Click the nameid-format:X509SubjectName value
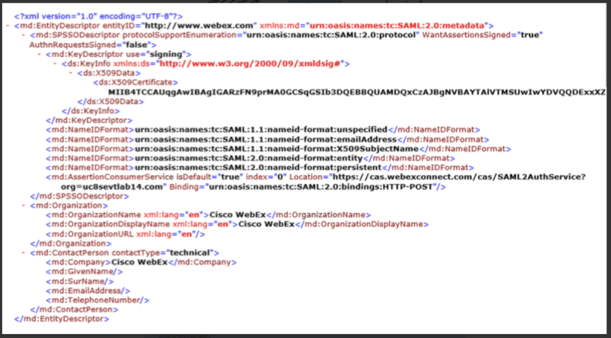The image size is (611, 338). (277, 149)
